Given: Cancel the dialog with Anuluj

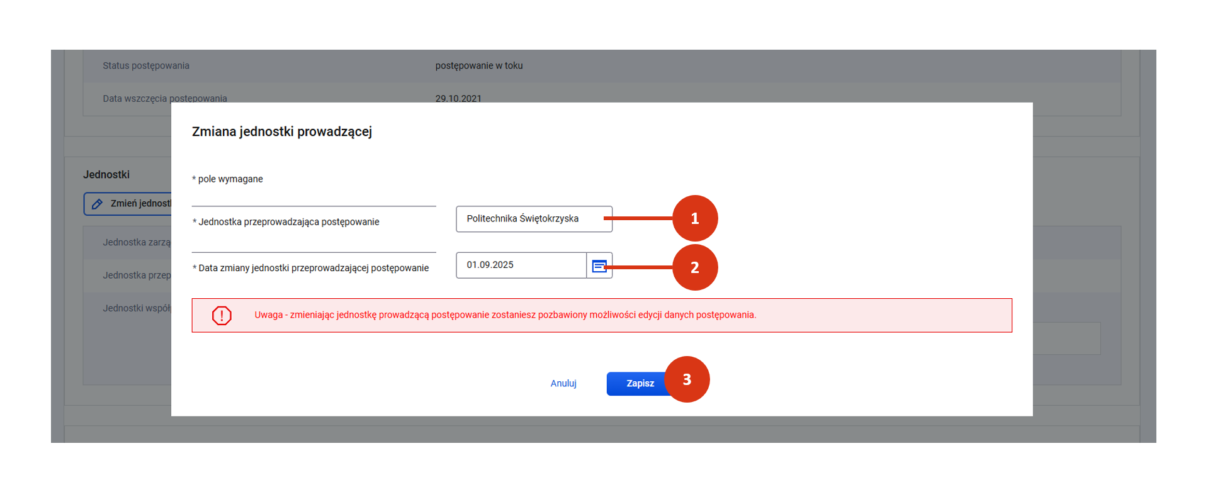Looking at the screenshot, I should point(563,384).
